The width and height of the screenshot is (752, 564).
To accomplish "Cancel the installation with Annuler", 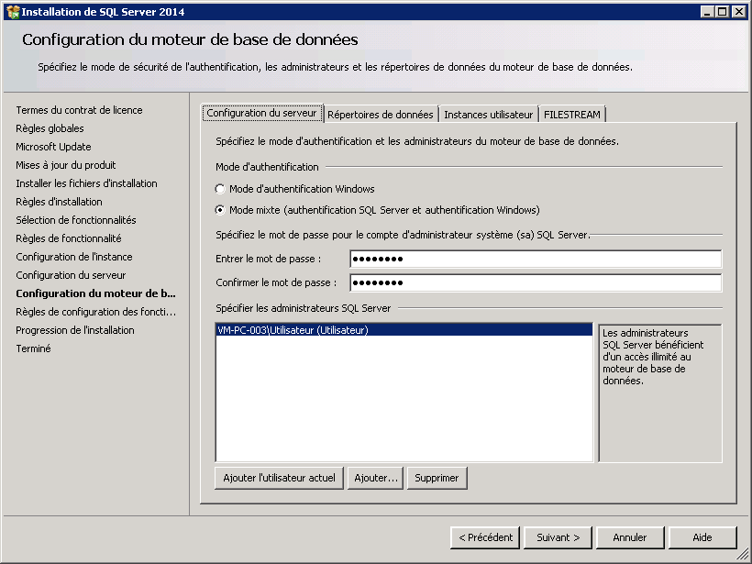I will click(x=630, y=537).
